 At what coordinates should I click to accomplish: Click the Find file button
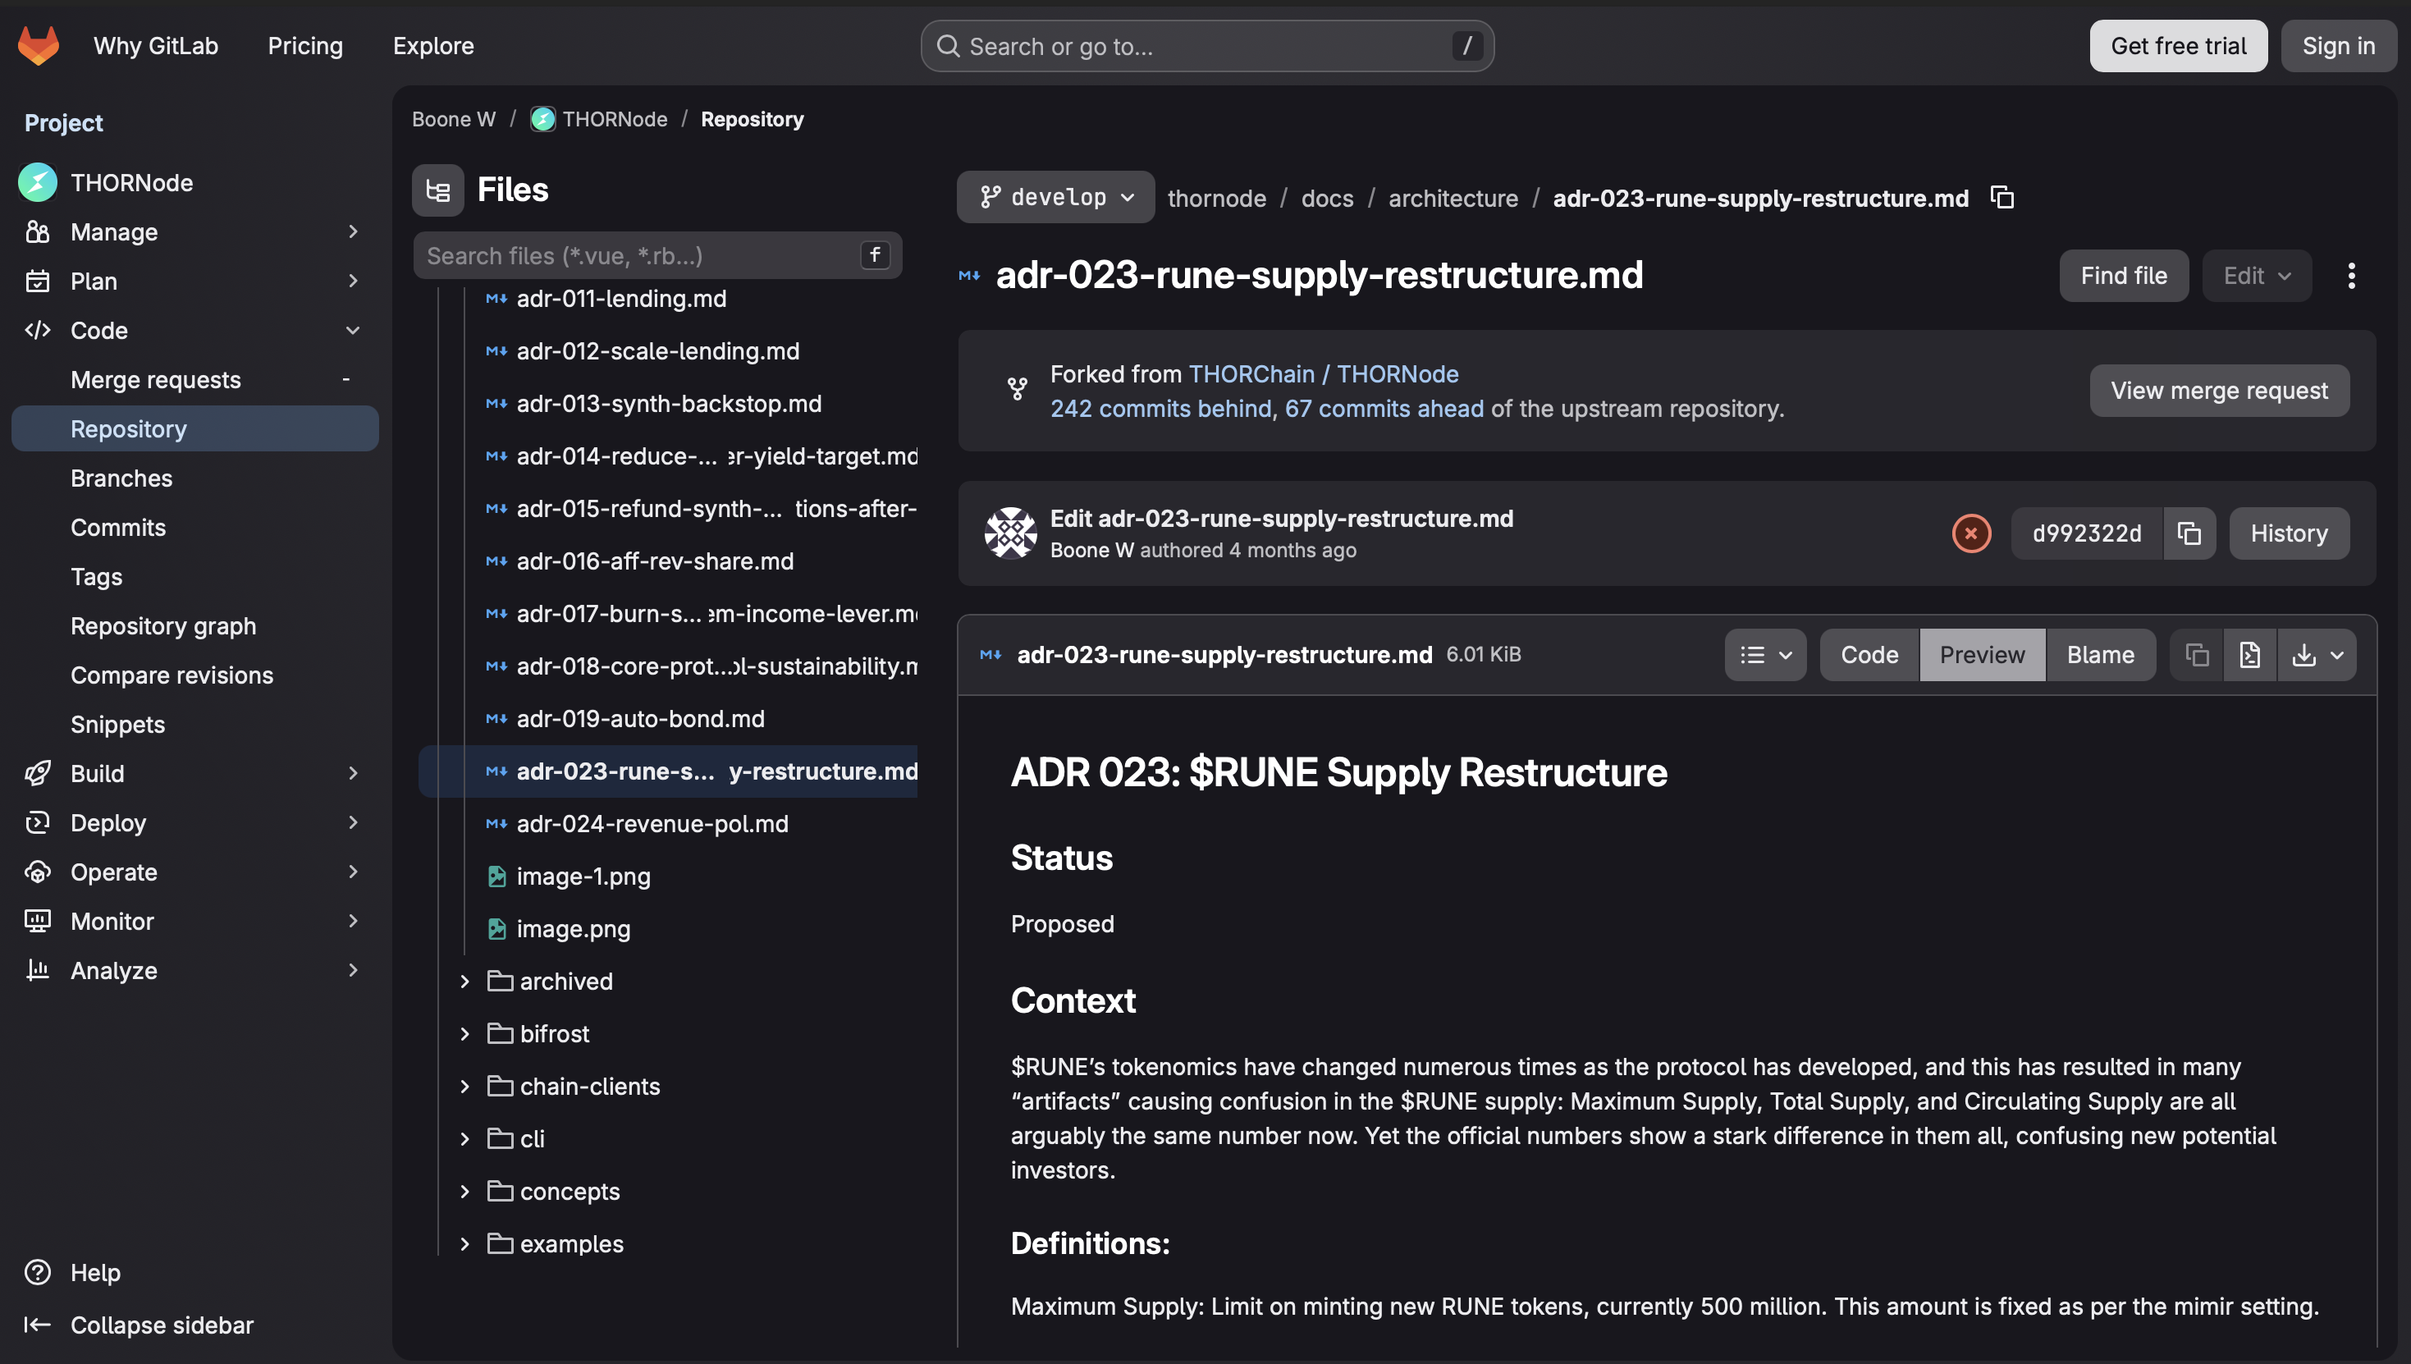tap(2124, 276)
